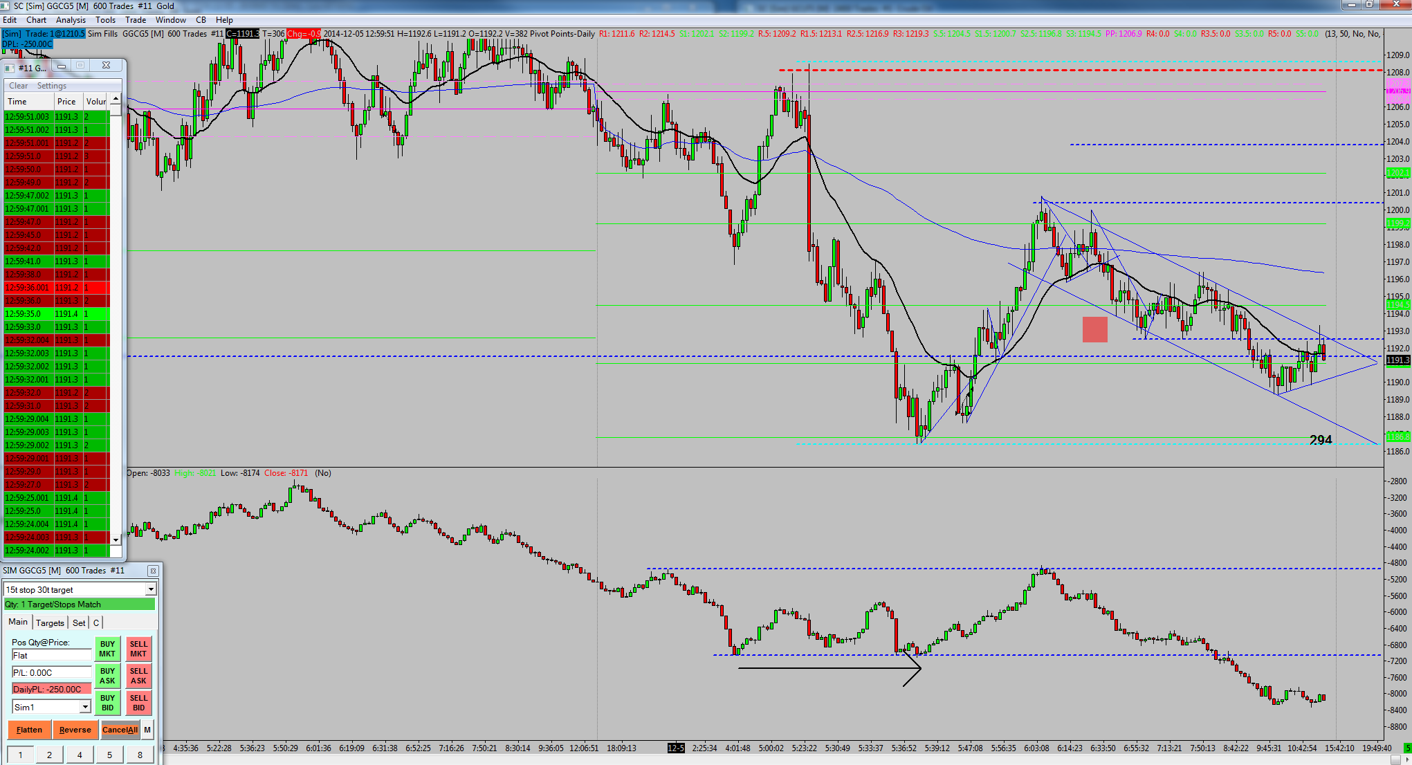The image size is (1412, 765).
Task: Open Settings in the time and sales window
Action: click(x=52, y=86)
